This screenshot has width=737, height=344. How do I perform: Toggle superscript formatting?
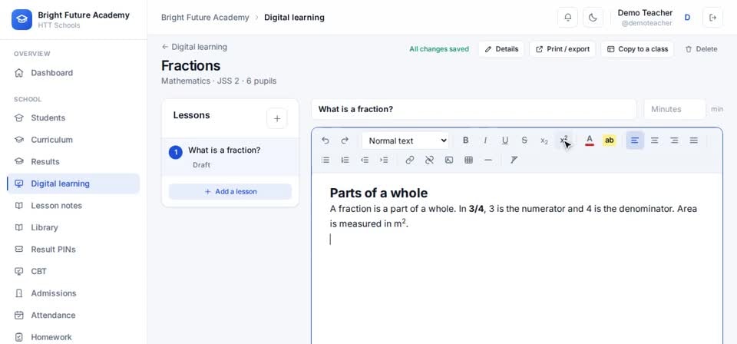click(x=564, y=141)
